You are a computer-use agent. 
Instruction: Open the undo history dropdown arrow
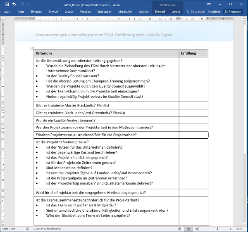[x=18, y=4]
